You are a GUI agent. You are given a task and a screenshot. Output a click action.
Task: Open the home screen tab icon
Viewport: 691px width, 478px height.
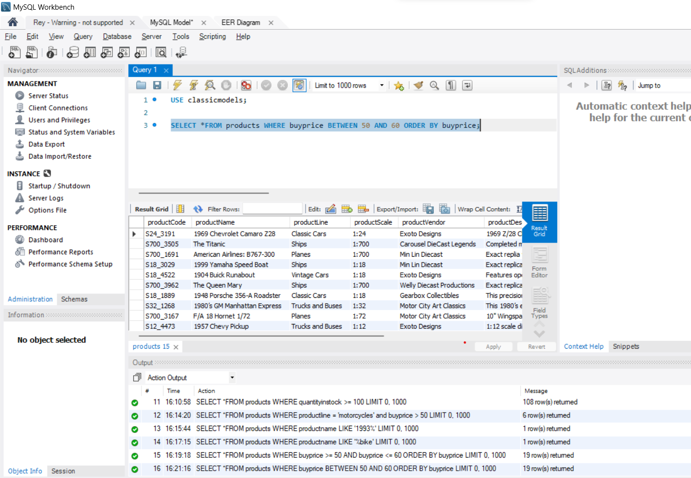(x=13, y=22)
